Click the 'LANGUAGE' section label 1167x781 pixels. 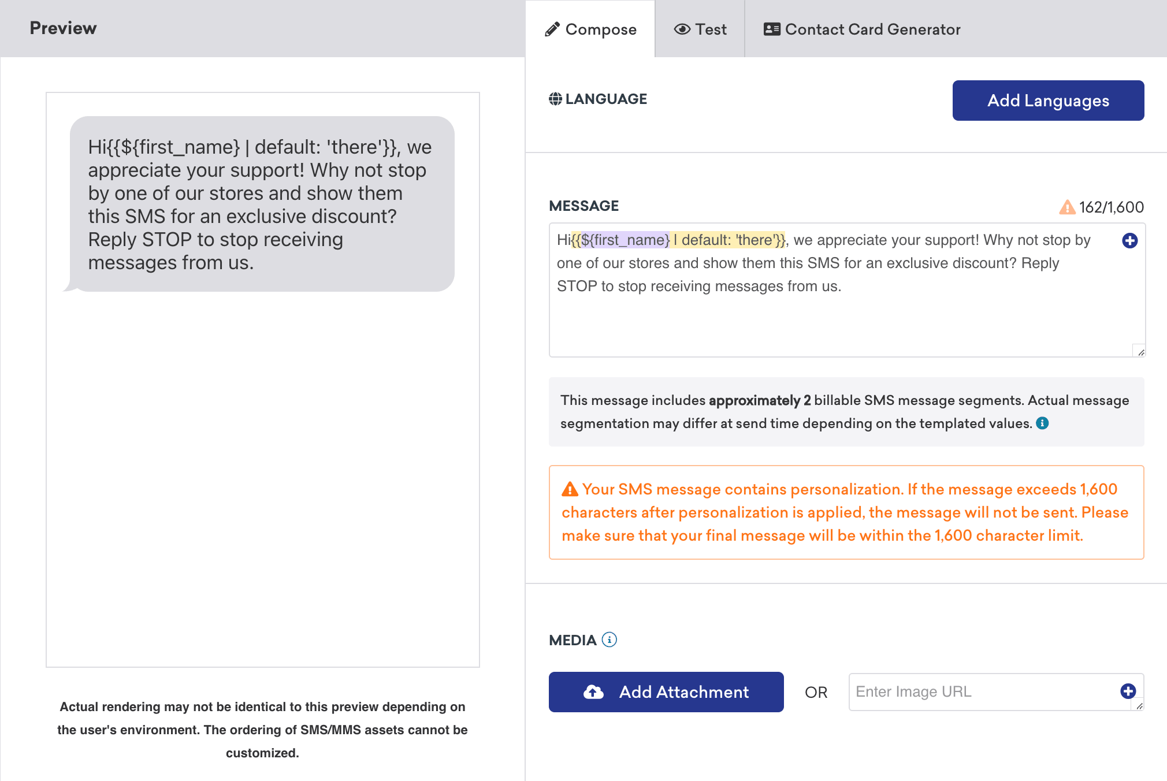pos(606,99)
